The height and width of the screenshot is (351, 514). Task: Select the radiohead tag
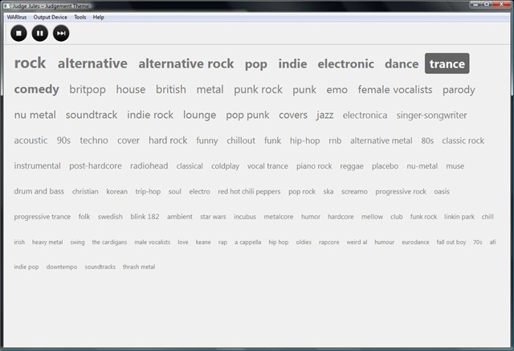click(149, 165)
